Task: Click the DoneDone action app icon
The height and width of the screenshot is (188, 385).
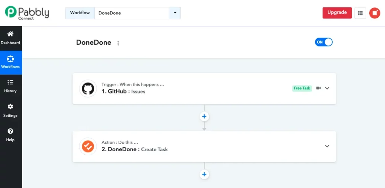Action: point(88,146)
